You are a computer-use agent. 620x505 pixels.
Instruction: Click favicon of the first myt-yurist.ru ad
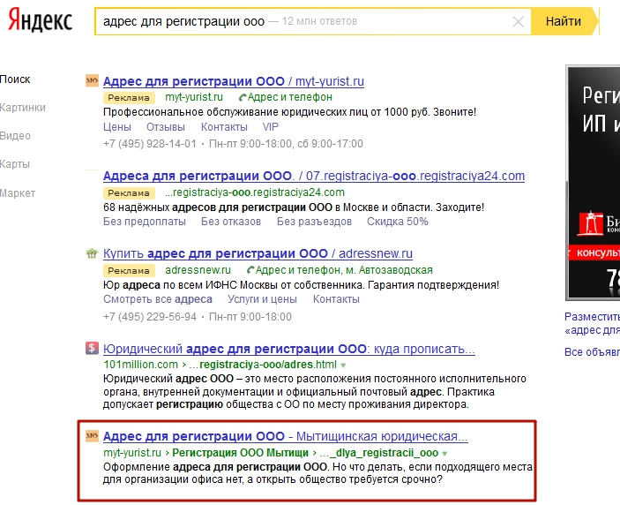91,81
